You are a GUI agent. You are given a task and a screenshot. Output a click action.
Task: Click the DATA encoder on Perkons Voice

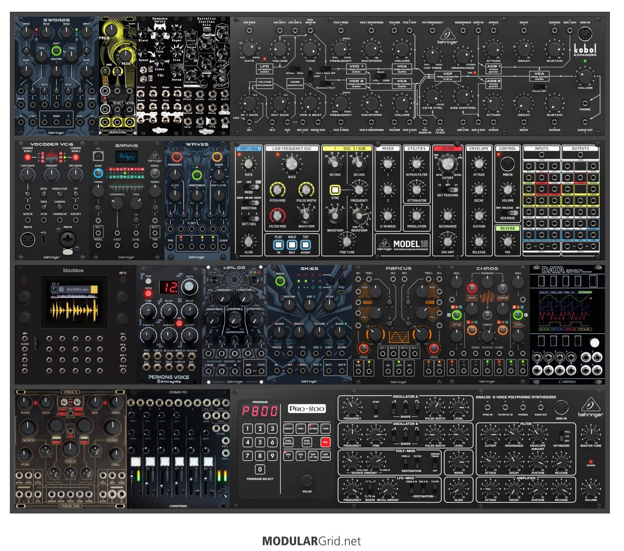click(189, 287)
